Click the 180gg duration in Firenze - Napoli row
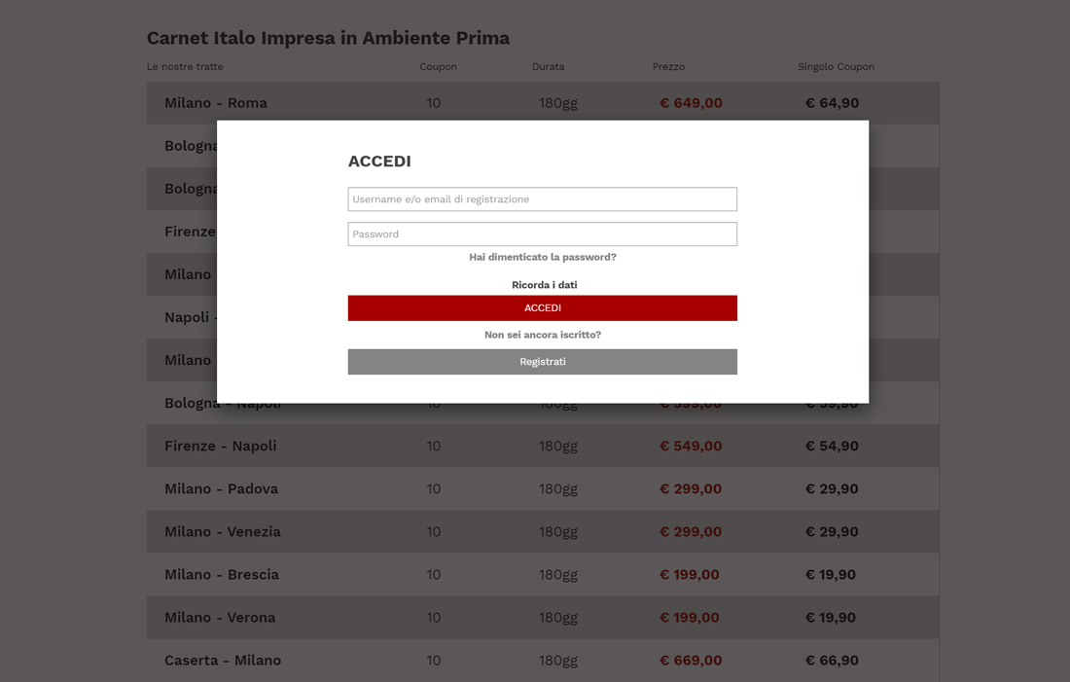This screenshot has height=682, width=1070. coord(558,447)
